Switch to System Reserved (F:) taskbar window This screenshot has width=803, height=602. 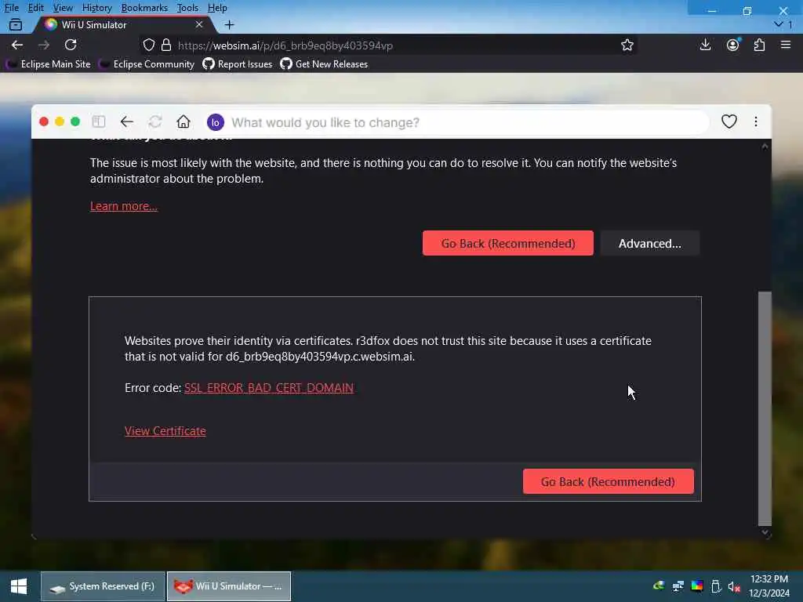click(x=103, y=586)
